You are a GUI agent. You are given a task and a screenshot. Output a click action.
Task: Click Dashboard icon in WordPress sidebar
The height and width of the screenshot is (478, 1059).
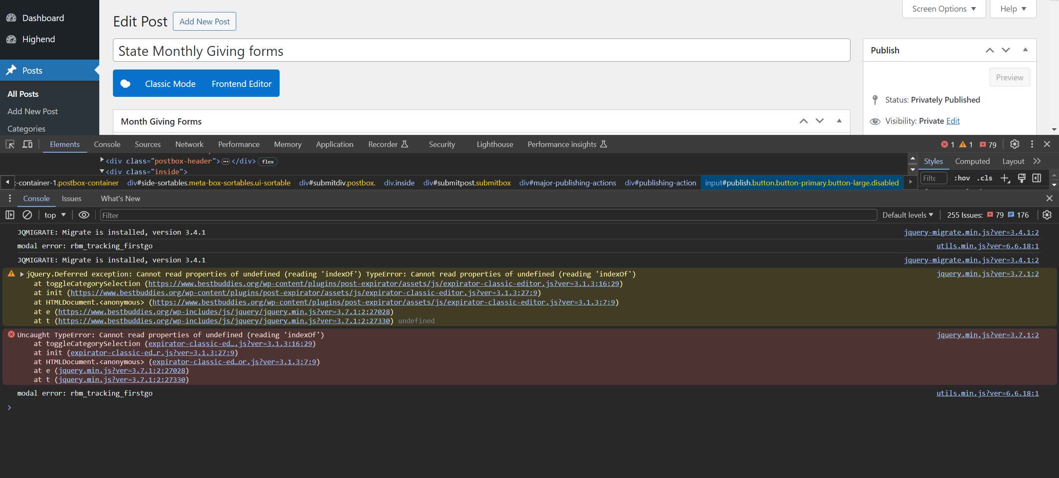click(11, 18)
